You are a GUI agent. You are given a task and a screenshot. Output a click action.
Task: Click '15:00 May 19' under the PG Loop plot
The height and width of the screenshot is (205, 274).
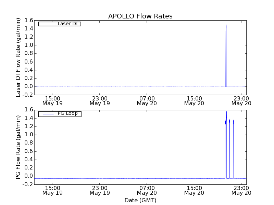tap(52, 190)
